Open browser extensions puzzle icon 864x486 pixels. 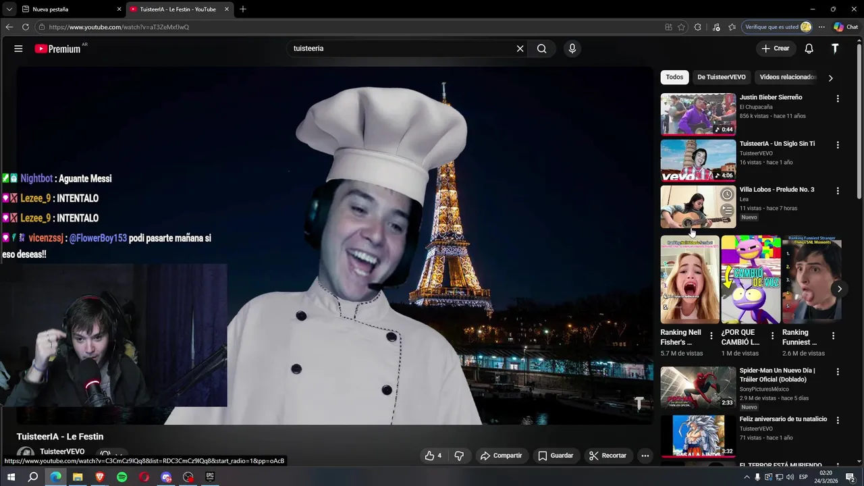(698, 27)
